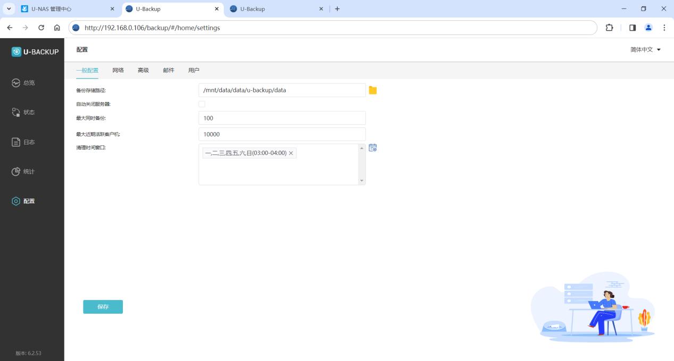Switch to the U-NAS 管理中心 browser tab

[64, 9]
